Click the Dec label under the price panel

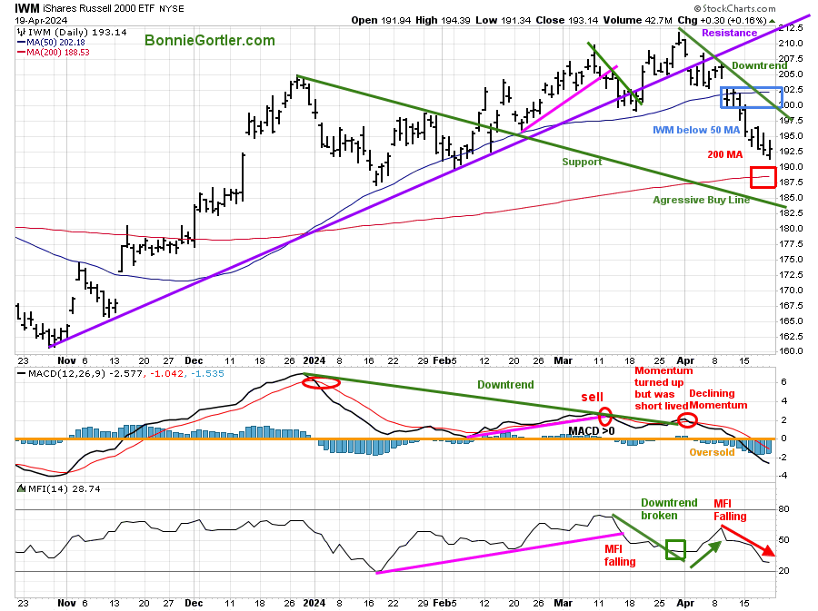195,360
